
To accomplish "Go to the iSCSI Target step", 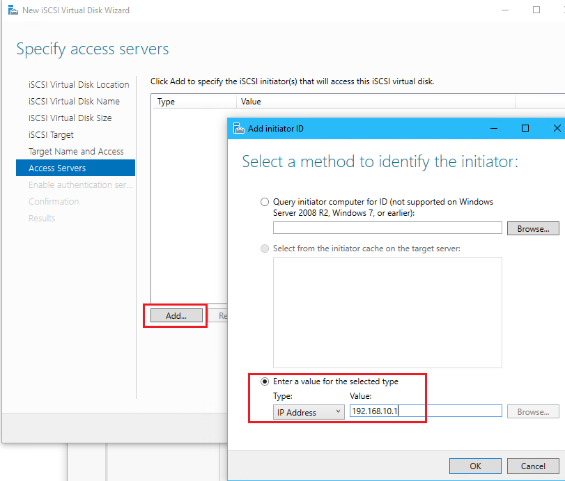I will click(x=51, y=135).
